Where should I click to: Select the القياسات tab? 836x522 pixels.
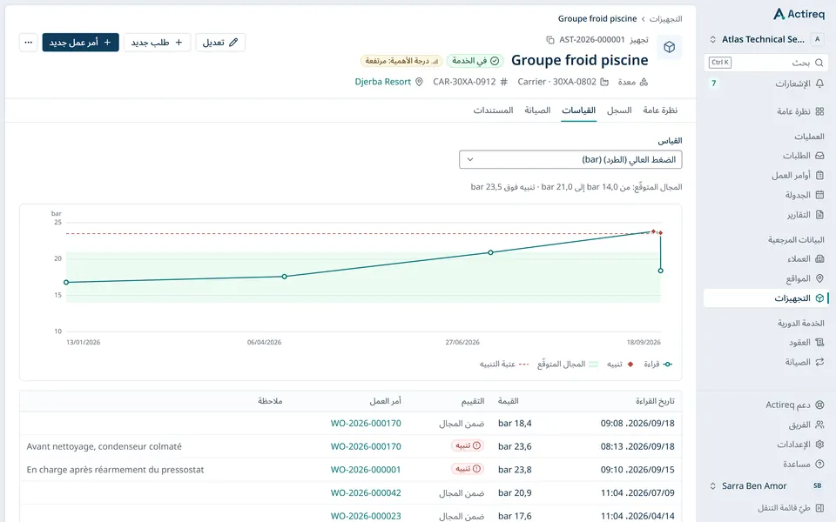[578, 110]
